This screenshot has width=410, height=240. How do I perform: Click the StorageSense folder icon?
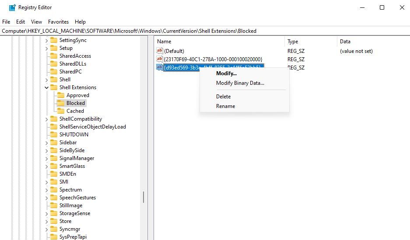(54, 213)
